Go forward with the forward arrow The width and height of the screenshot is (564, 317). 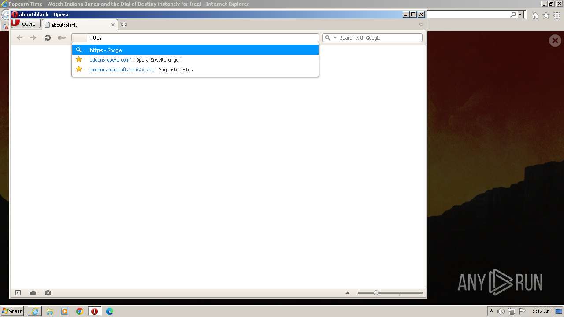(x=33, y=38)
